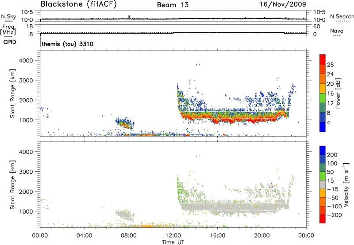The width and height of the screenshot is (354, 245).
Task: Click the noise spike near 08:00
Action: coord(129,17)
